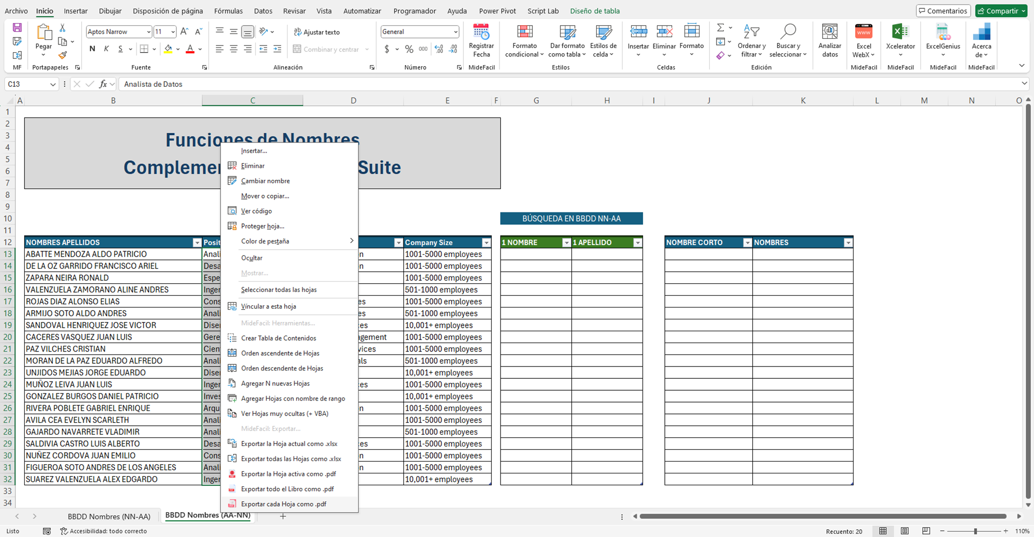
Task: Open Color de pestaña submenu
Action: pyautogui.click(x=290, y=241)
